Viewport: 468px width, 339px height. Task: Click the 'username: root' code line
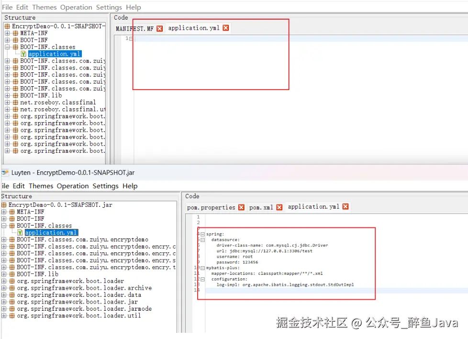(234, 257)
